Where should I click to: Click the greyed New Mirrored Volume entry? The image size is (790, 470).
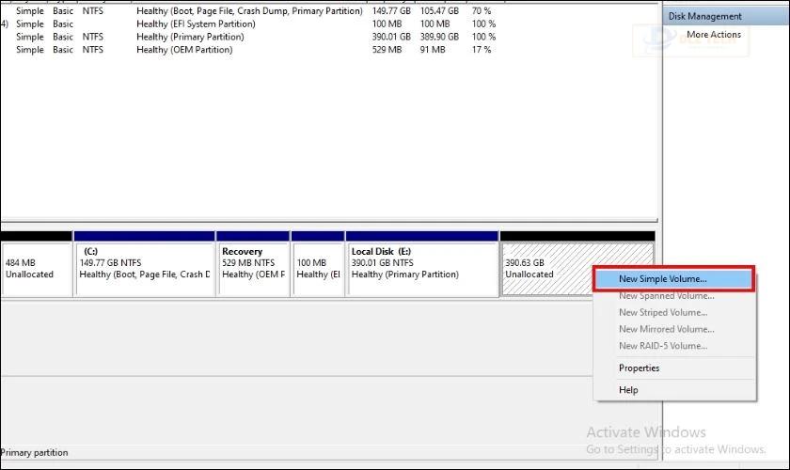tap(667, 329)
